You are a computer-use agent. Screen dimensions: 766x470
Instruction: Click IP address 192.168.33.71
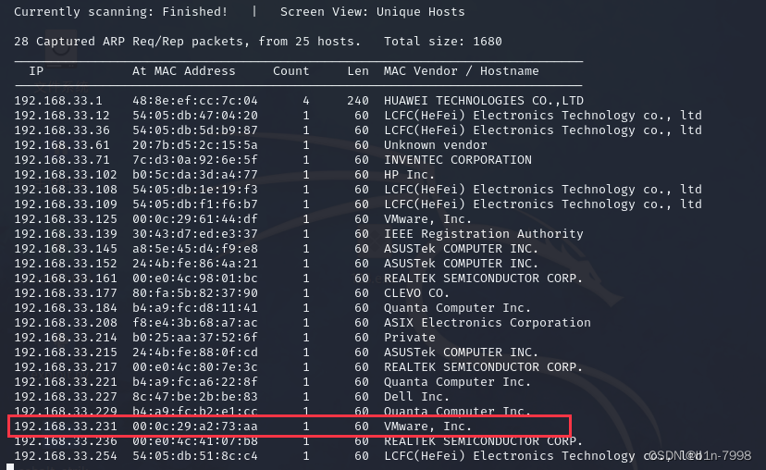click(x=62, y=160)
